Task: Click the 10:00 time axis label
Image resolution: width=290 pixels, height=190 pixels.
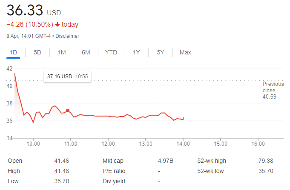Action: click(33, 144)
